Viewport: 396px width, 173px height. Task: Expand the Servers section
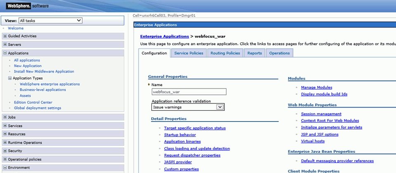[x=5, y=44]
